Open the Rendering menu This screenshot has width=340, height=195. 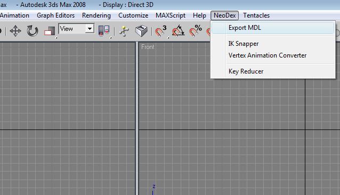[96, 15]
